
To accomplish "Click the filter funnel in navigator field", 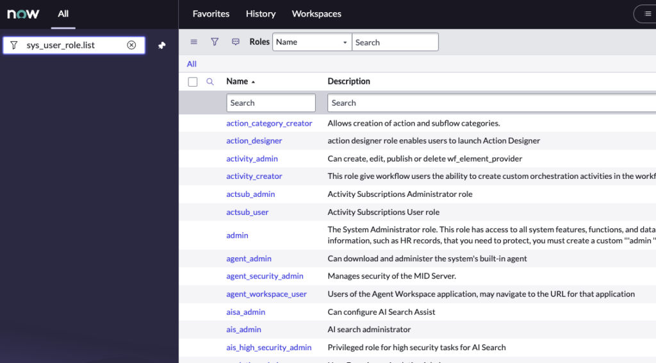I will click(x=14, y=46).
